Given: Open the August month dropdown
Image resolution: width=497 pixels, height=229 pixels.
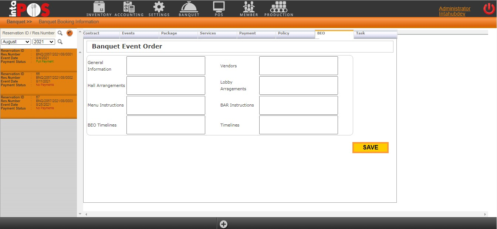Looking at the screenshot, I should pos(16,42).
